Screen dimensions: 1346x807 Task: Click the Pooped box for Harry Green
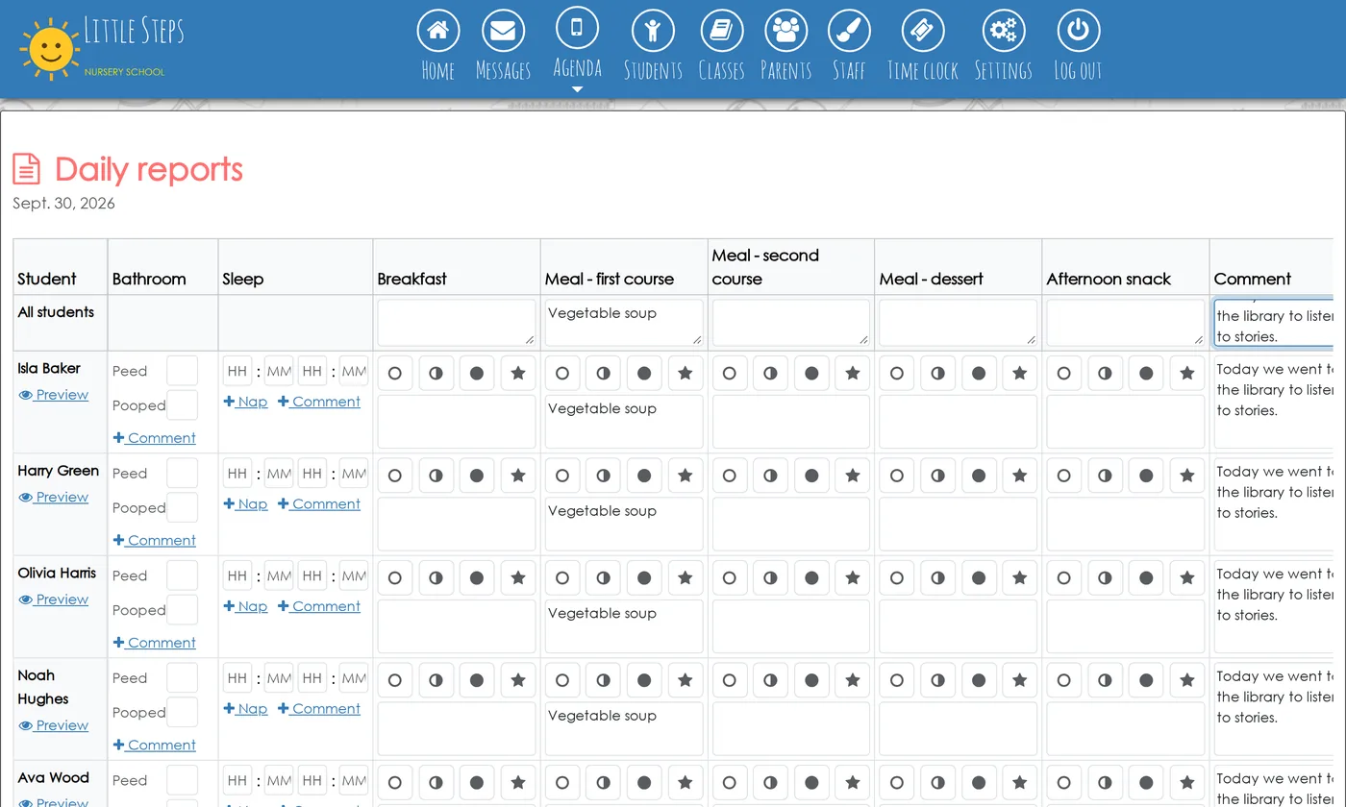tap(182, 507)
